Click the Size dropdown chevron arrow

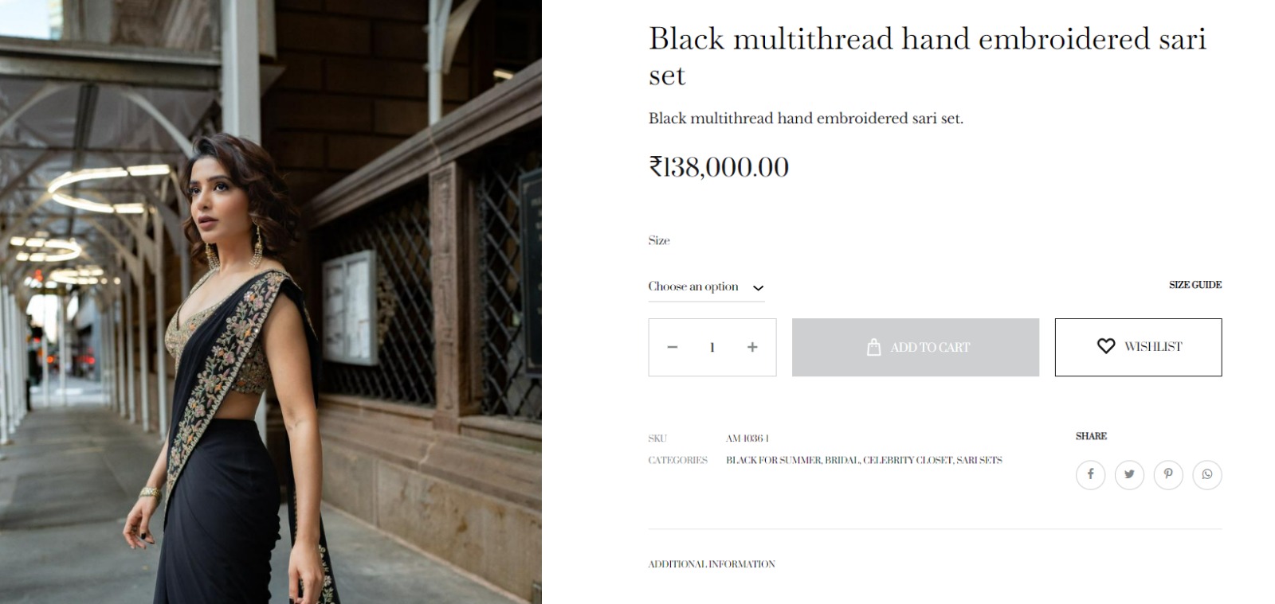coord(758,288)
